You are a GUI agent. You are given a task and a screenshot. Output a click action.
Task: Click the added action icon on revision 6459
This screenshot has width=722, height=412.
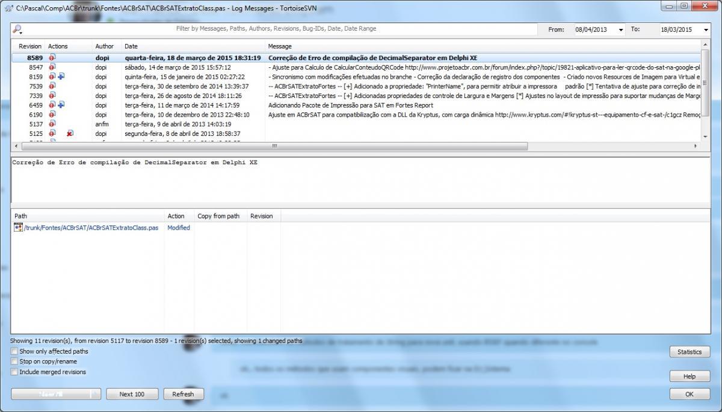point(61,105)
